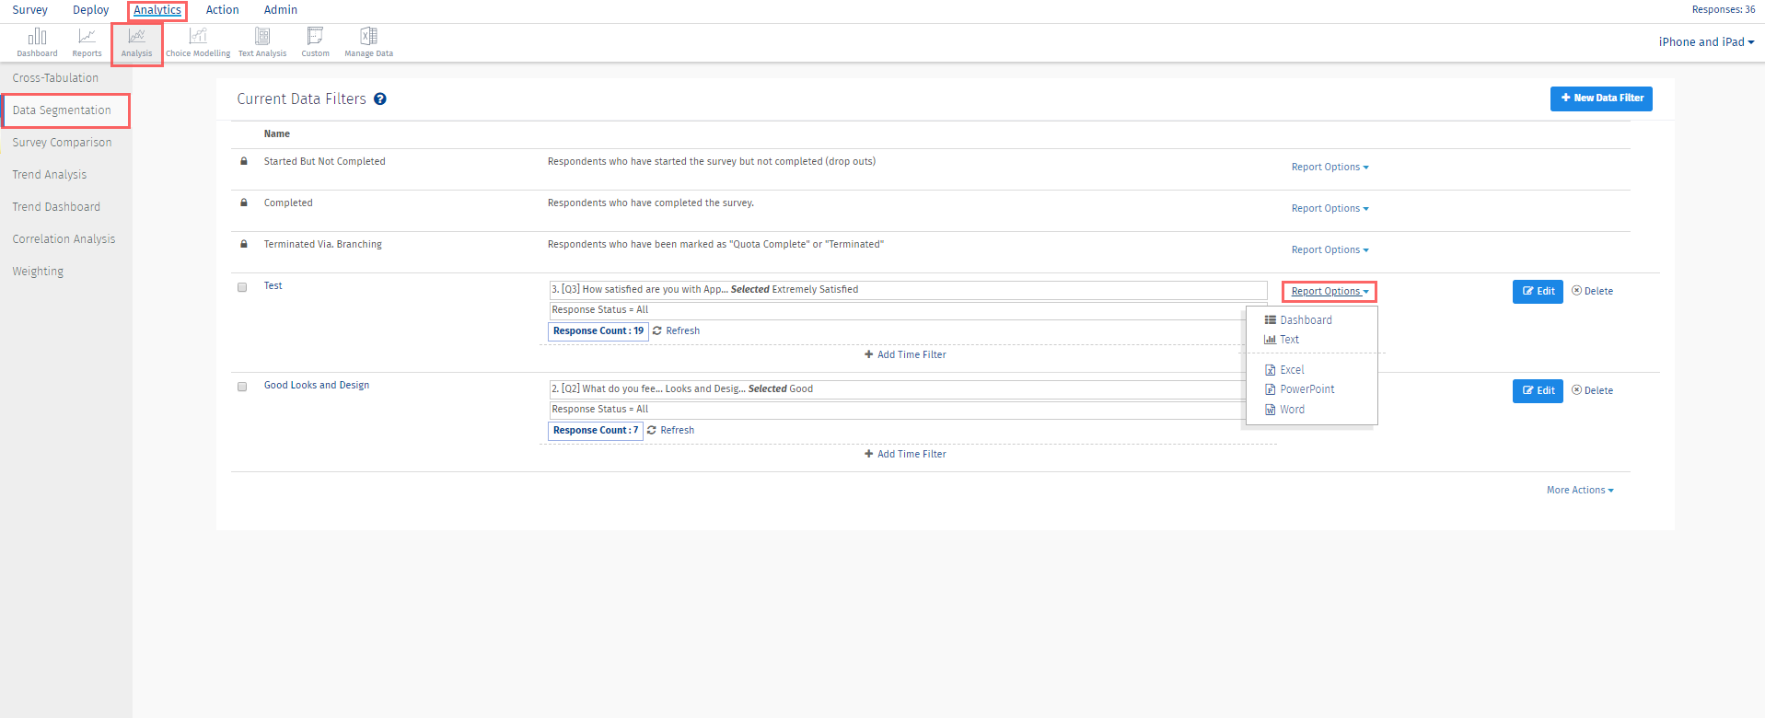Click lock icon for Terminated Via. Branching

click(x=244, y=244)
